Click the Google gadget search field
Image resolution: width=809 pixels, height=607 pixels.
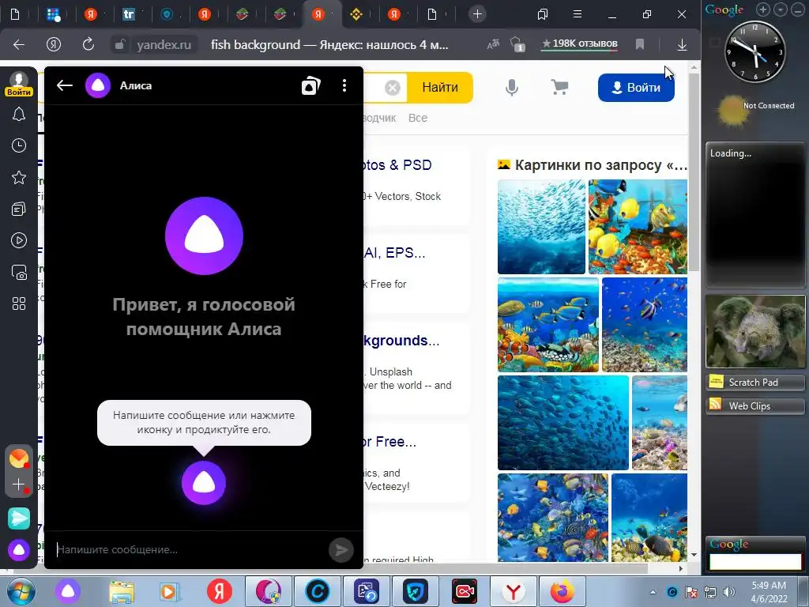point(755,562)
